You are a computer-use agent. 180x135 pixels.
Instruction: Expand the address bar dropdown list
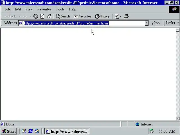(147, 23)
